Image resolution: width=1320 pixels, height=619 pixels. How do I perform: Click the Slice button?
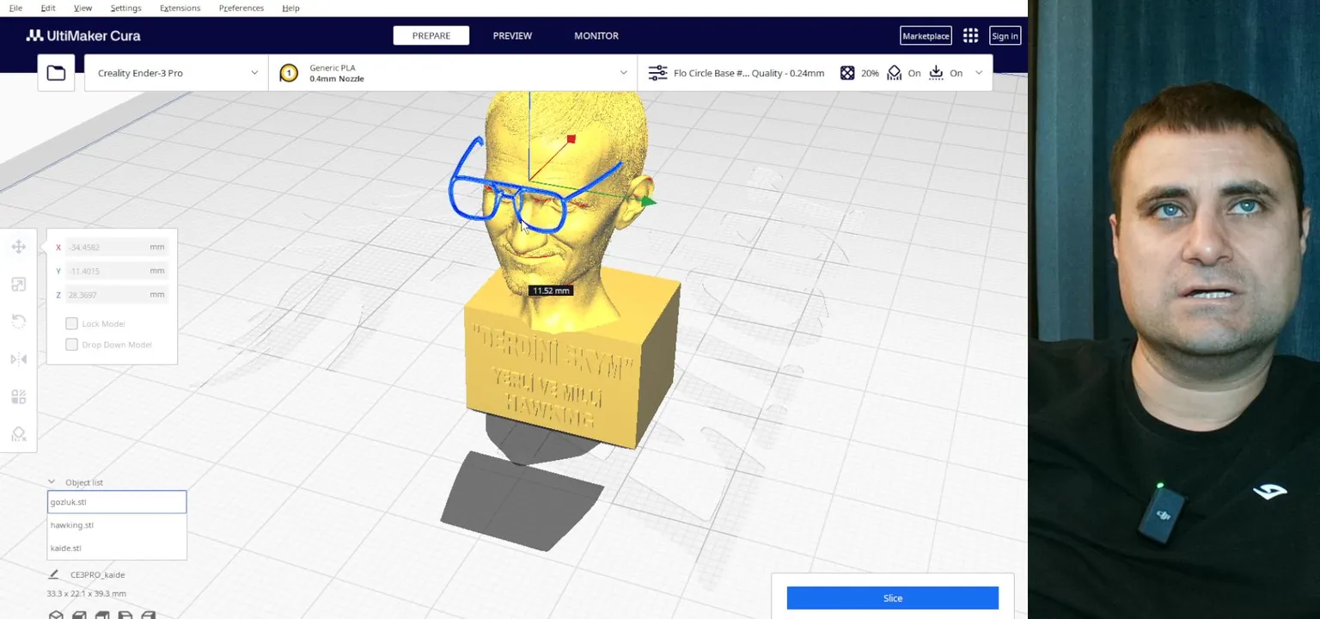pos(893,598)
